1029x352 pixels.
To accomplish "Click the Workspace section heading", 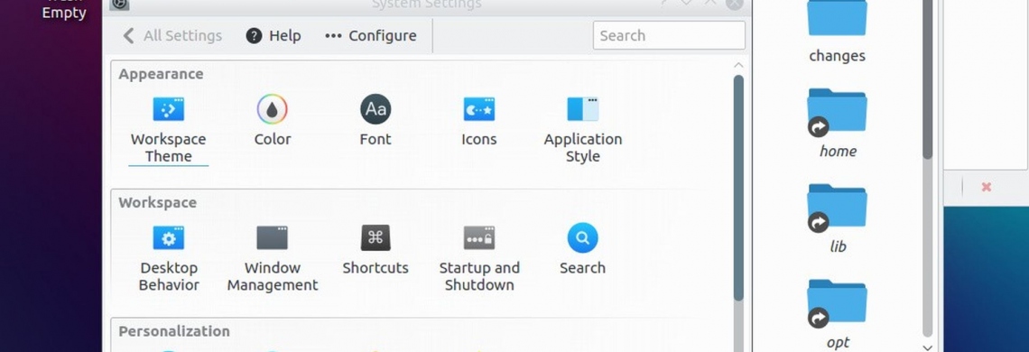I will [x=157, y=202].
